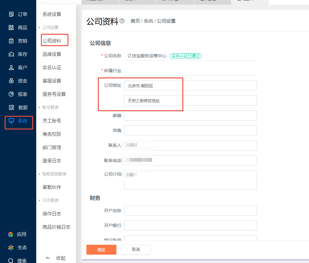Screen dimensions: 309x263
Task: Click the 订货宝服务运营中心 company name text
Action: [147, 56]
